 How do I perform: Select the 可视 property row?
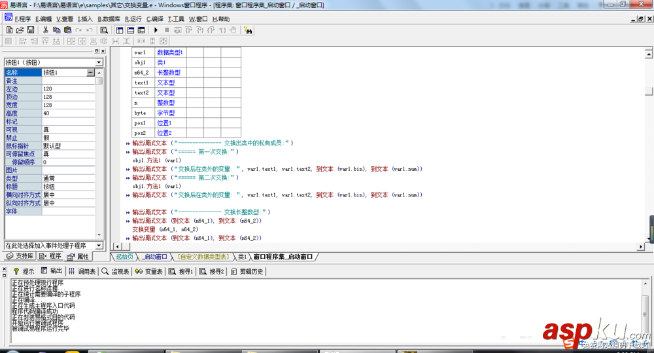(50, 130)
